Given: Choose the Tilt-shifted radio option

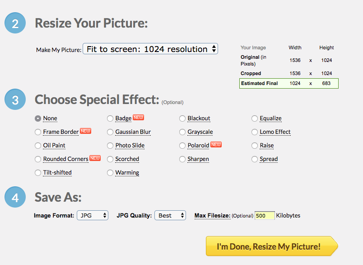Looking at the screenshot, I should 38,173.
